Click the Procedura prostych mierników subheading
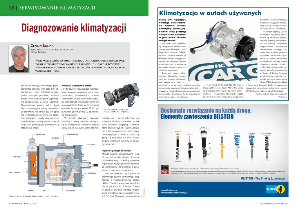Viewport: 297px width, 210px height. coord(116,151)
